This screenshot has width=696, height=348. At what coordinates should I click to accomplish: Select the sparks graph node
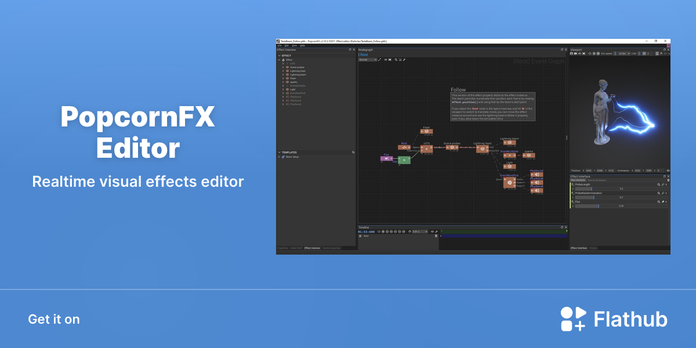[x=528, y=155]
